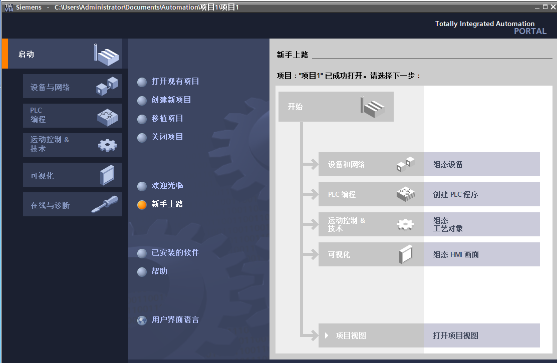The height and width of the screenshot is (363, 557).
Task: Minimize the Siemens window
Action: tap(537, 8)
